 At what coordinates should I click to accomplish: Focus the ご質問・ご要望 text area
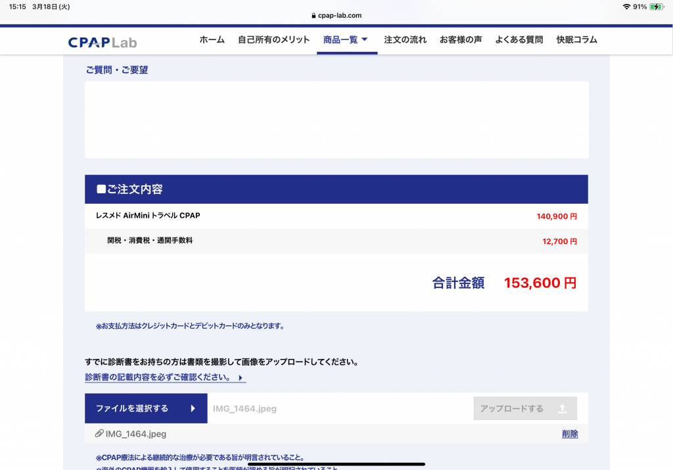click(336, 120)
